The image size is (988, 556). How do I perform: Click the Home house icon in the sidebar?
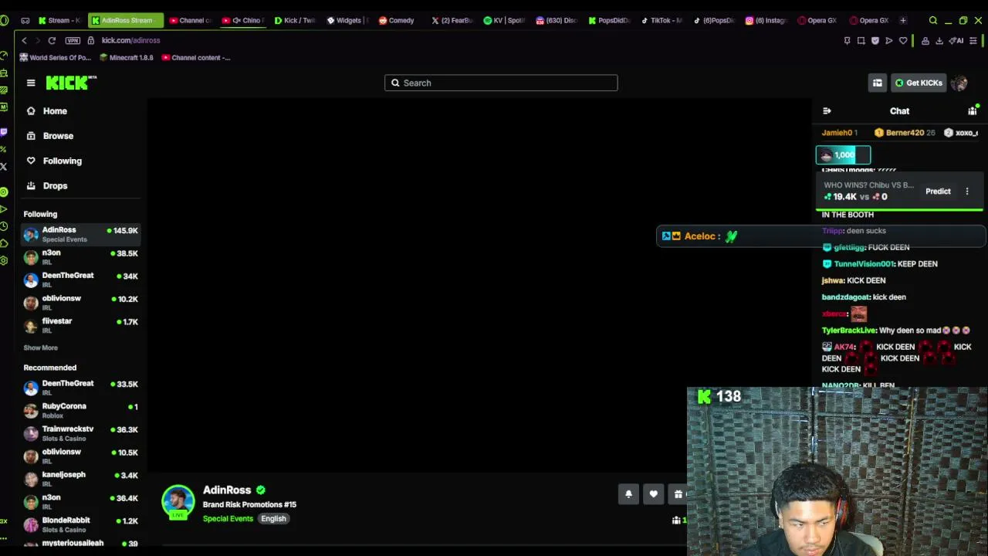pos(31,111)
